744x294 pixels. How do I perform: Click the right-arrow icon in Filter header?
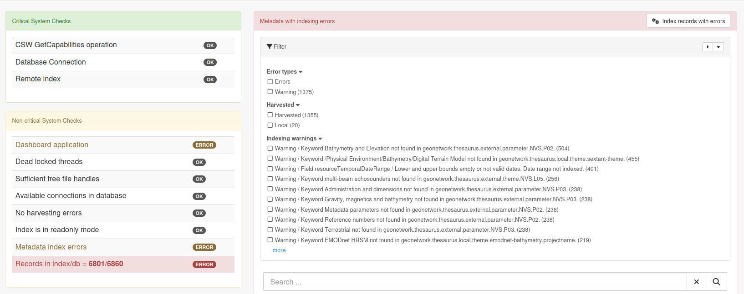pos(708,47)
